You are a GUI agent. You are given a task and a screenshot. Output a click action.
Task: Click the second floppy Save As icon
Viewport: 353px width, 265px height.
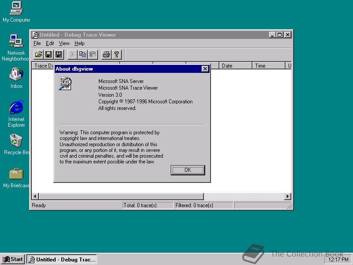(59, 54)
